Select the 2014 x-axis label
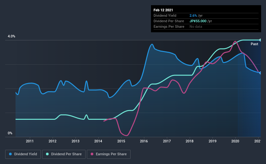 [98, 141]
